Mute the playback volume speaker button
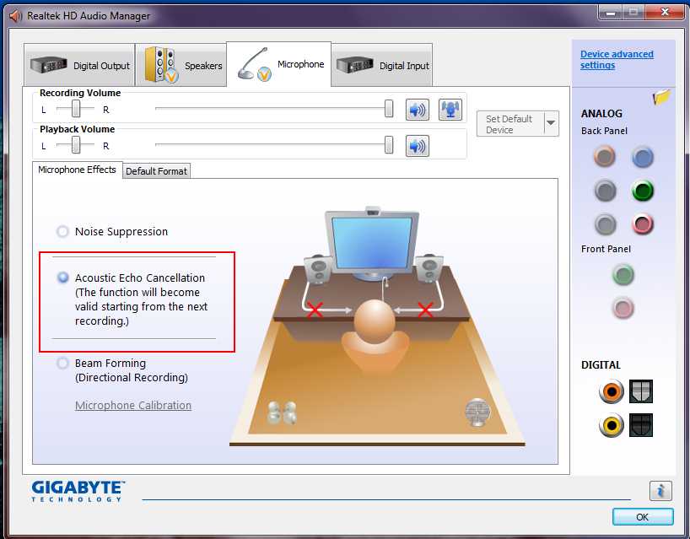690x539 pixels. click(x=418, y=146)
